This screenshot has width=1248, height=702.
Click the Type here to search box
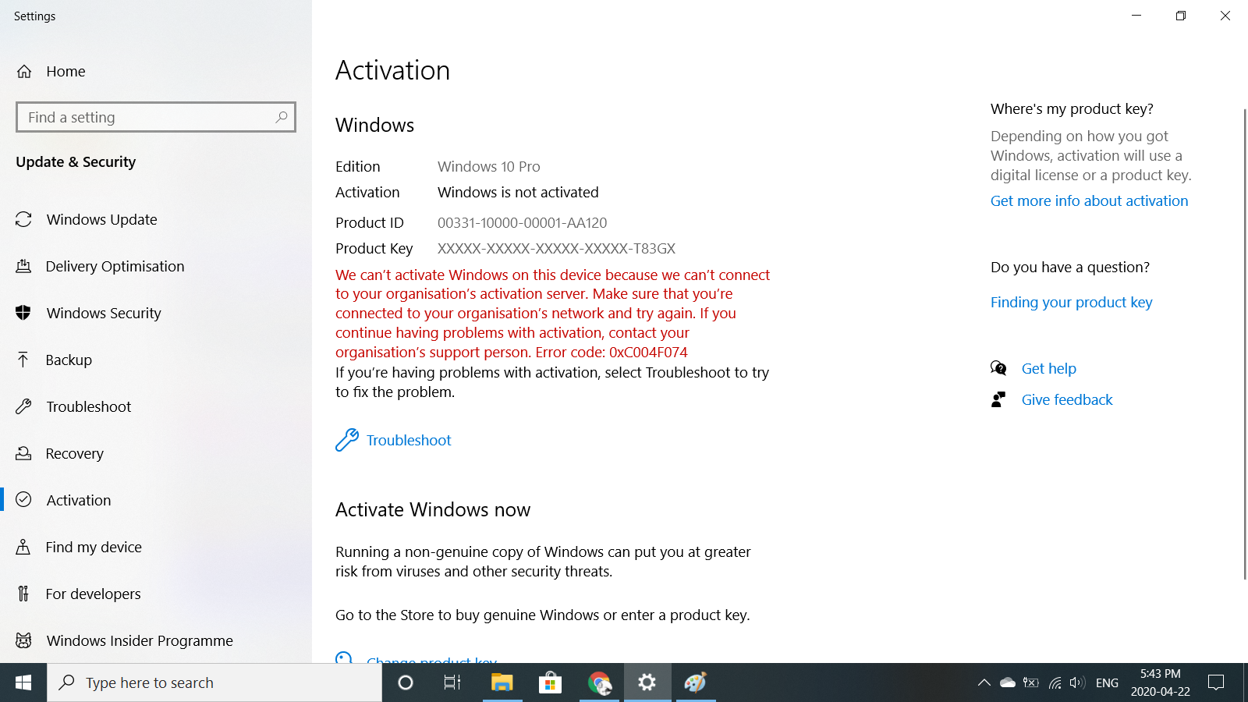(x=214, y=682)
